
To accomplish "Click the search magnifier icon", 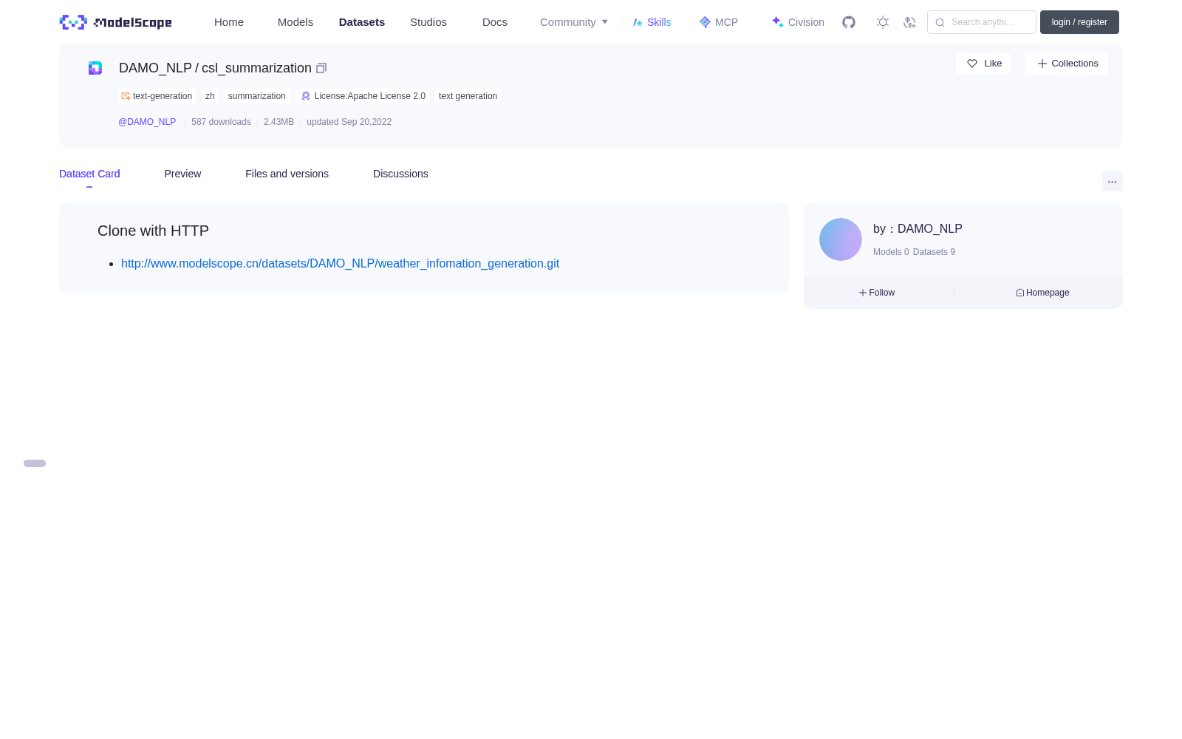I will tap(940, 22).
